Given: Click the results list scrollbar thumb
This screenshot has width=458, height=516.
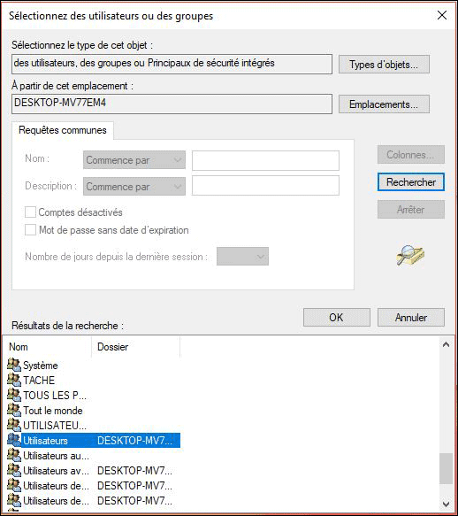Looking at the screenshot, I should tap(447, 468).
